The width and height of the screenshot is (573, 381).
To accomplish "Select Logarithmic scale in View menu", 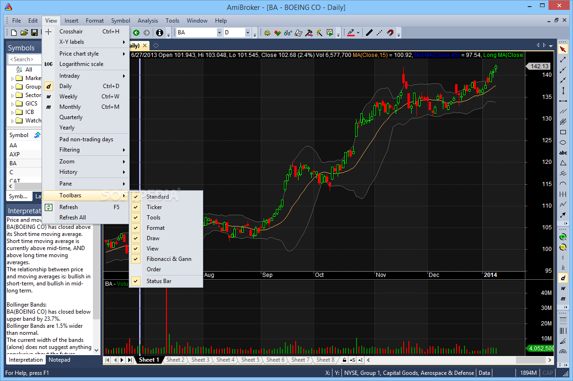I will pos(86,64).
